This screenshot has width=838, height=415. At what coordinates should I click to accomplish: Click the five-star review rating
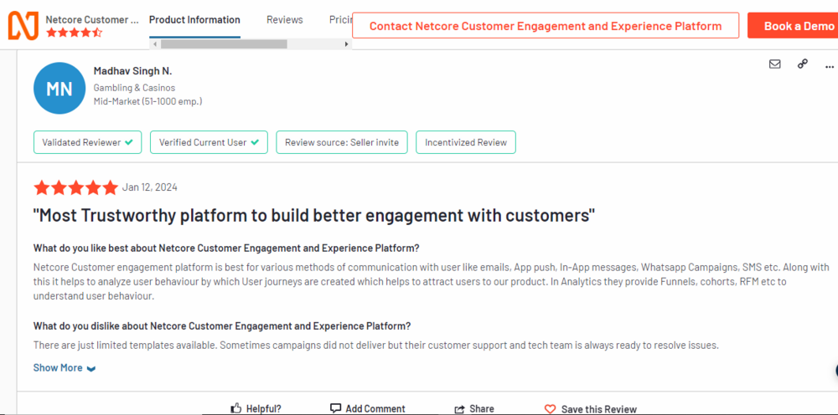click(x=75, y=187)
